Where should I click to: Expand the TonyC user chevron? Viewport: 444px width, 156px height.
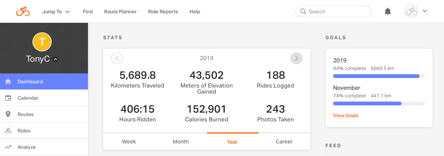55,59
